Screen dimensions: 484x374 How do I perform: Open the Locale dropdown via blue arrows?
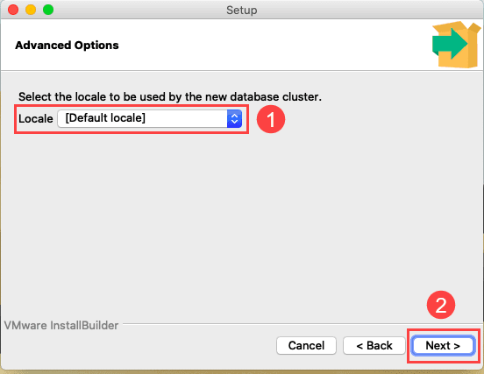click(x=234, y=119)
